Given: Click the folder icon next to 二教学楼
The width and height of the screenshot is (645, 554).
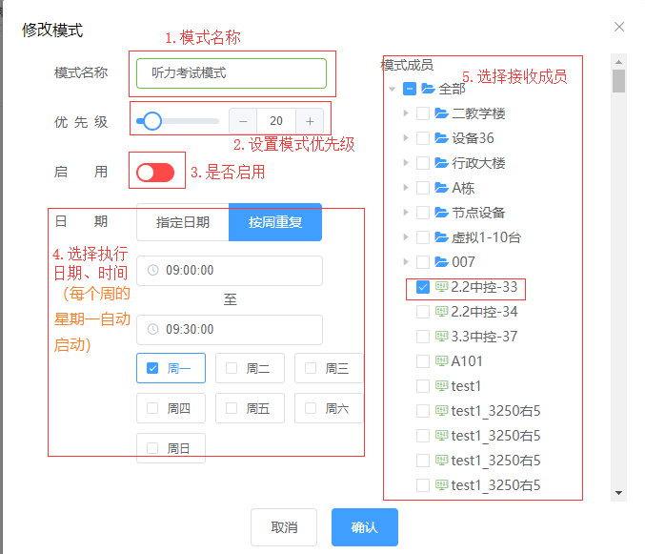Looking at the screenshot, I should [x=441, y=113].
